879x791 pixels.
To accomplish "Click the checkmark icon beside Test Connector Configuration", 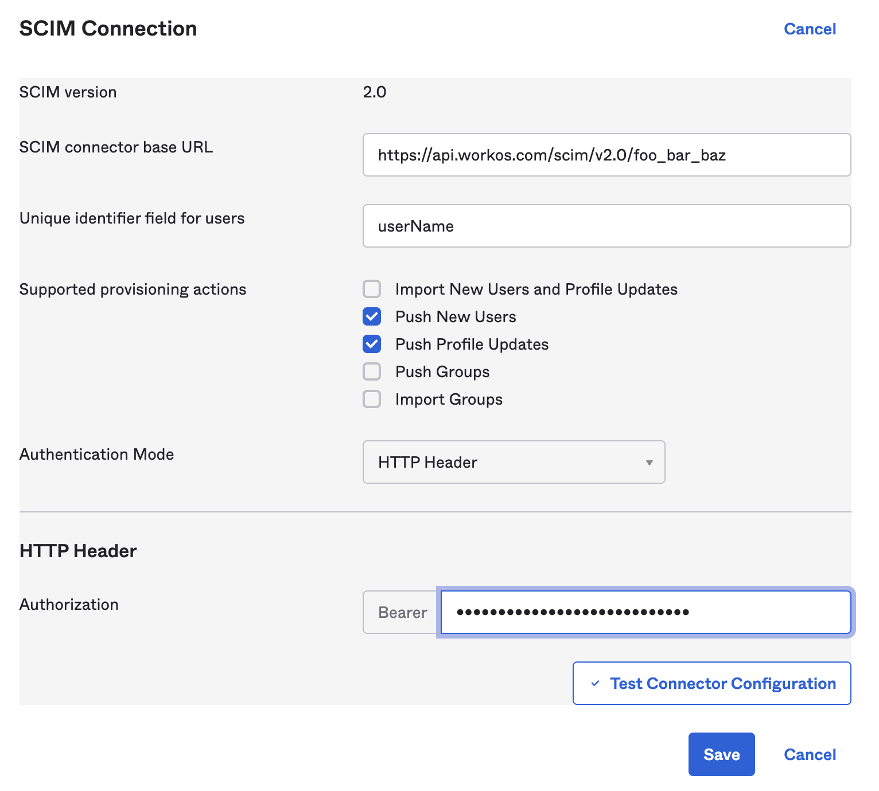I will tap(596, 683).
